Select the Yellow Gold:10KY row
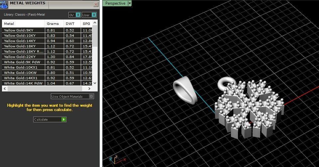 (x=47, y=35)
